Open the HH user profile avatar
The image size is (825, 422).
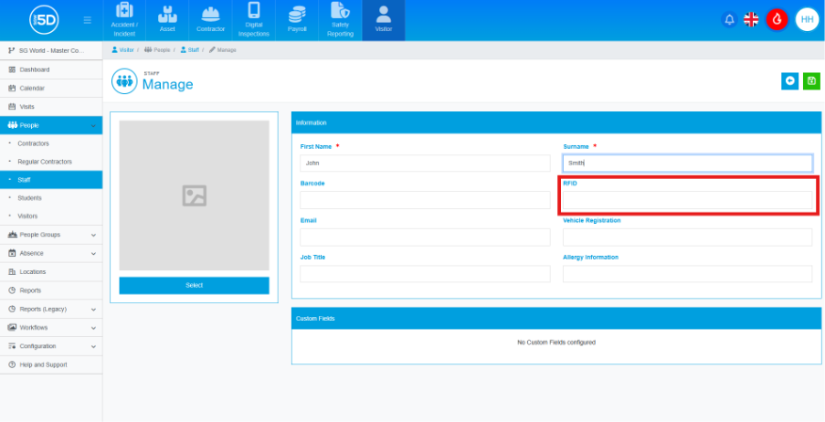click(x=807, y=20)
